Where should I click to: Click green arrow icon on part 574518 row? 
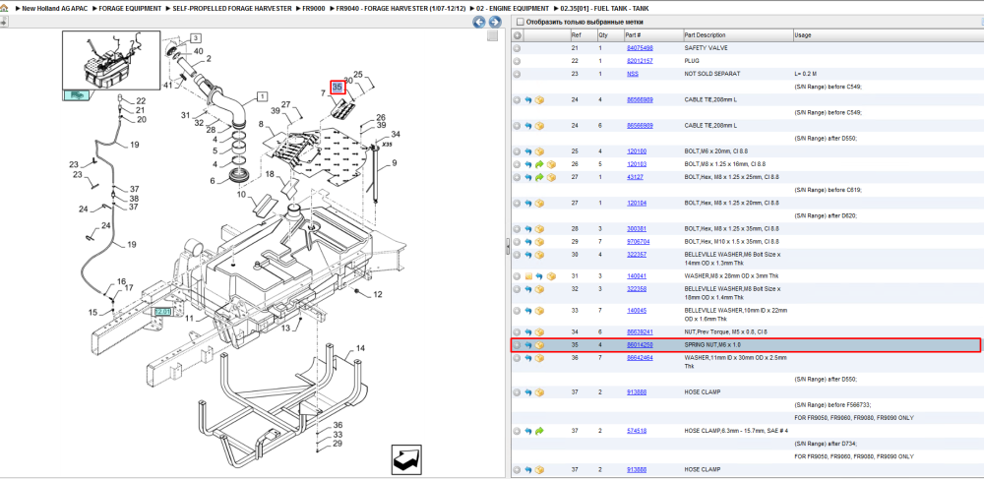tap(539, 431)
